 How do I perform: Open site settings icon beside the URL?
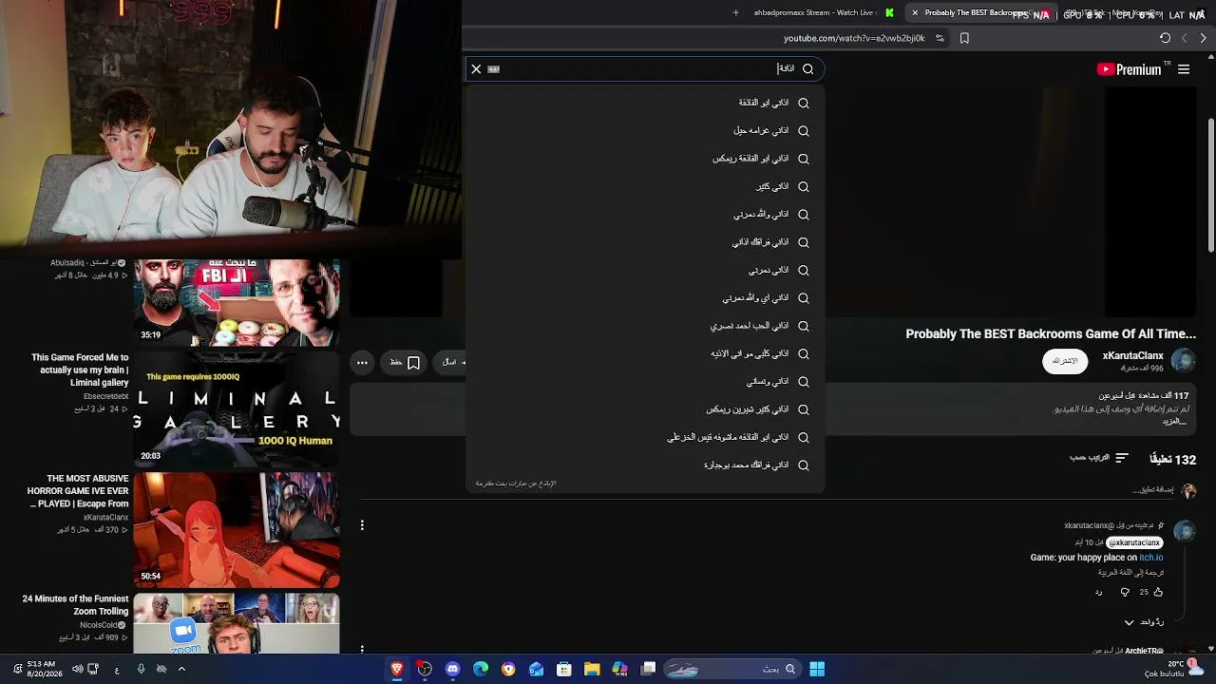coord(940,38)
